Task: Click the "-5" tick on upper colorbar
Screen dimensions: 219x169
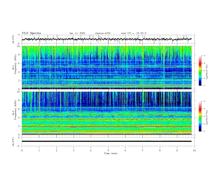Action: [204, 71]
